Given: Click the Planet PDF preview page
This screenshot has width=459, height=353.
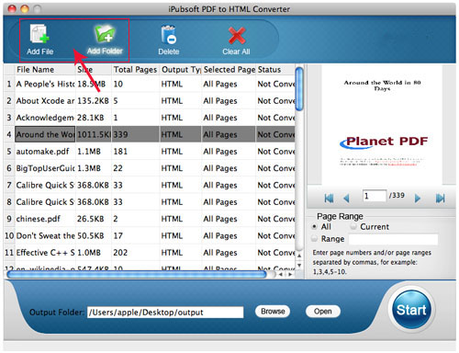Looking at the screenshot, I should (x=382, y=124).
